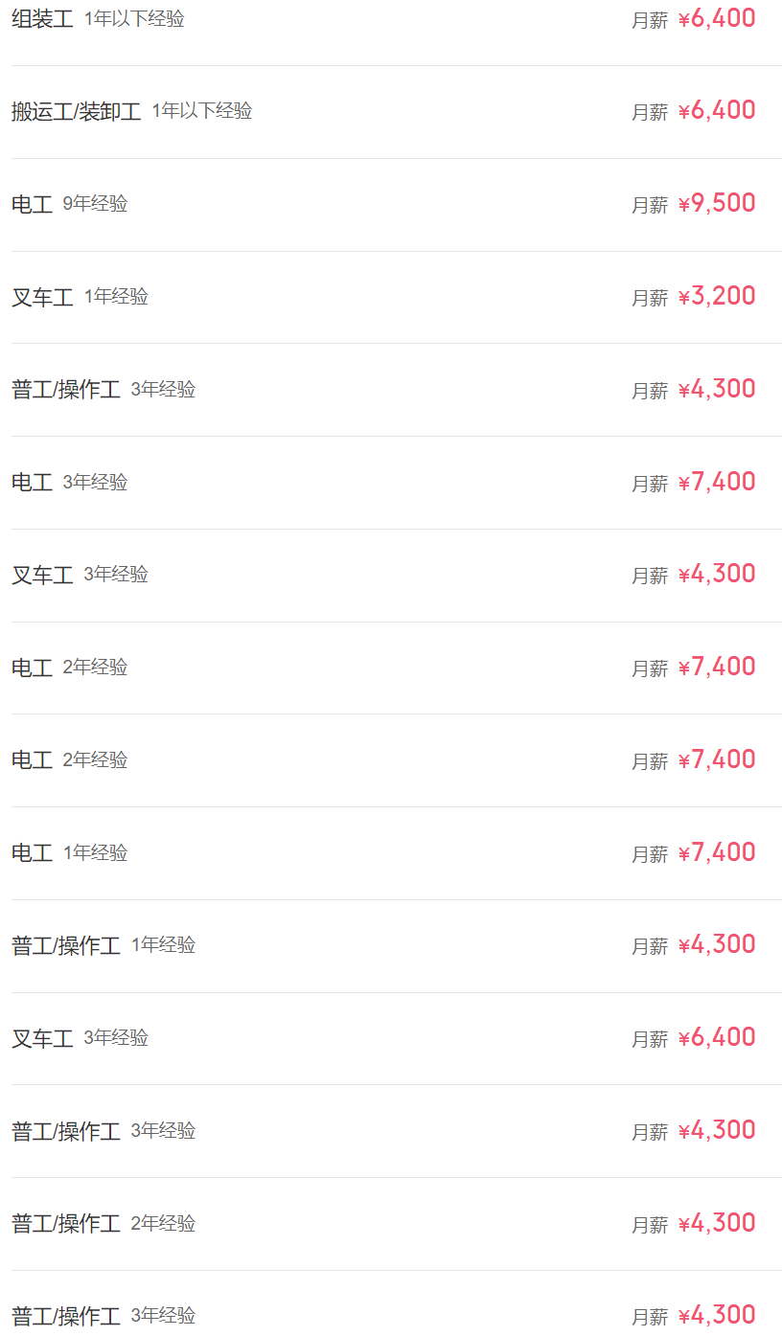Click the ¥6,400 salary for 搬运工/装卸工
The height and width of the screenshot is (1336, 782).
click(717, 111)
